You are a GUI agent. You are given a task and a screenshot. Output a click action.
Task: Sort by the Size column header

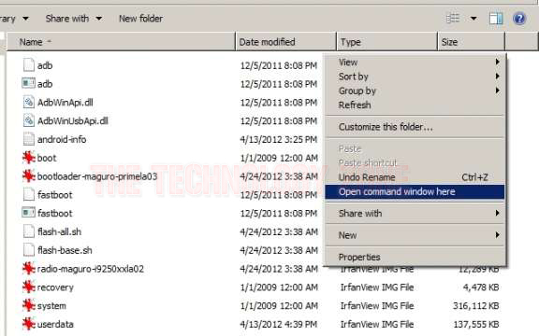[x=472, y=42]
